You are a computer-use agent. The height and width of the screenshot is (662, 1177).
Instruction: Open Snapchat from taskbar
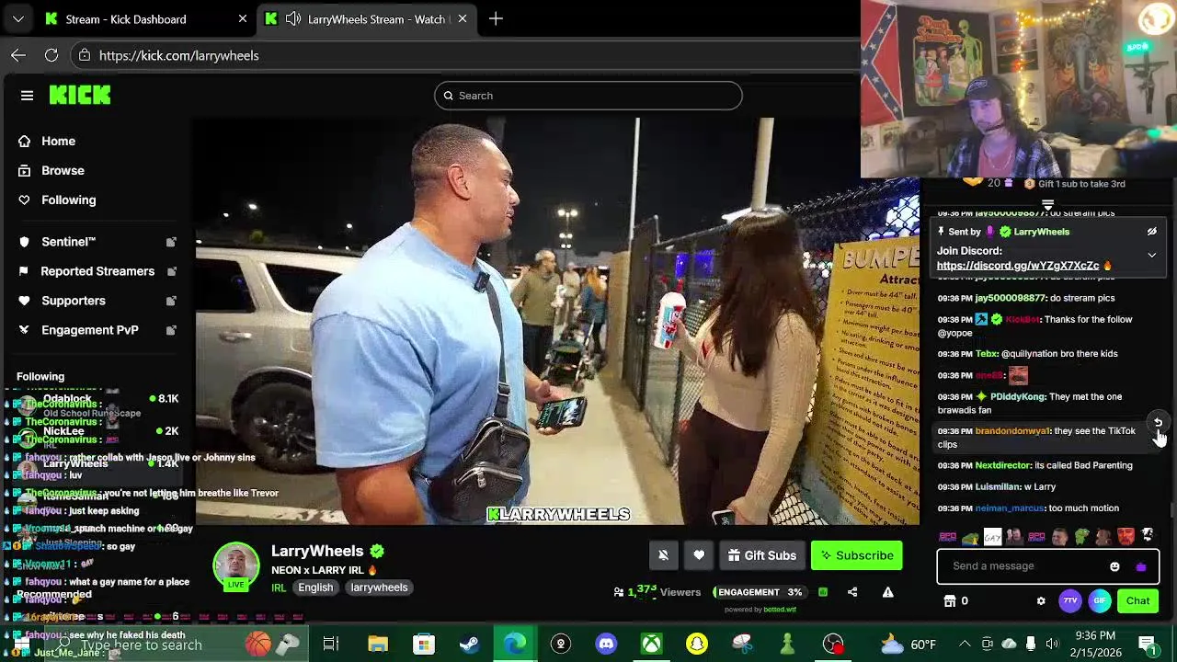(x=696, y=644)
